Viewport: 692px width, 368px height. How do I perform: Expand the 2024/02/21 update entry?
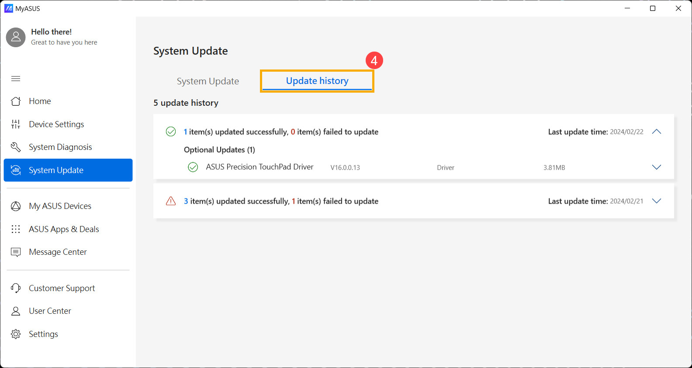656,201
